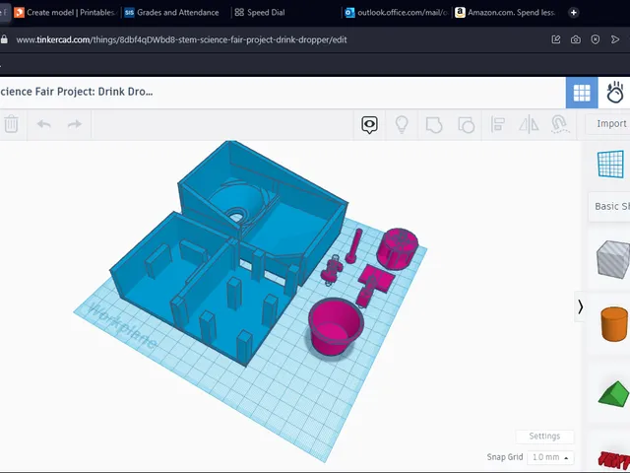Take a snapshot with the camera icon
This screenshot has height=473, width=630.
click(x=576, y=39)
